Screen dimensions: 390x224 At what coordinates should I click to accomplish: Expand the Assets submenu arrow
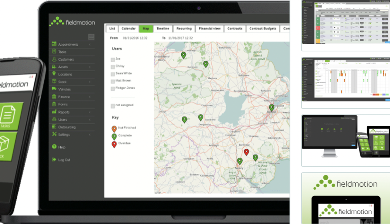pos(90,67)
